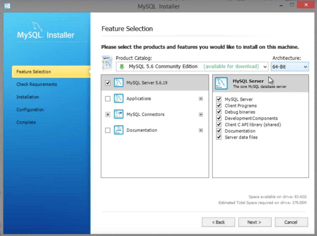Click the Product Catalog box icon

[107, 63]
